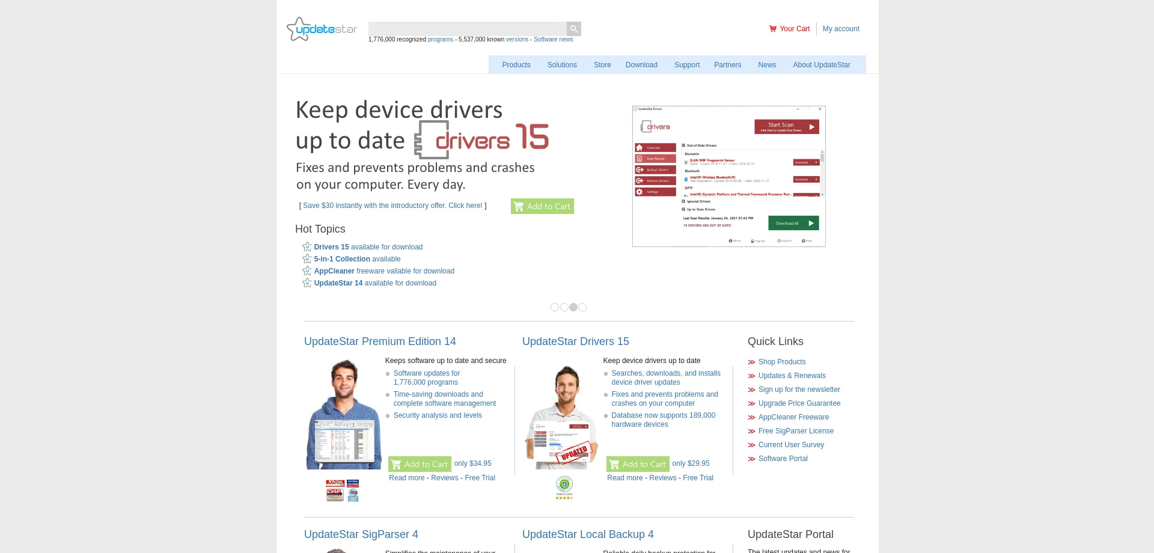This screenshot has height=553, width=1154.
Task: Click Security analysis and levels link
Action: coord(438,415)
